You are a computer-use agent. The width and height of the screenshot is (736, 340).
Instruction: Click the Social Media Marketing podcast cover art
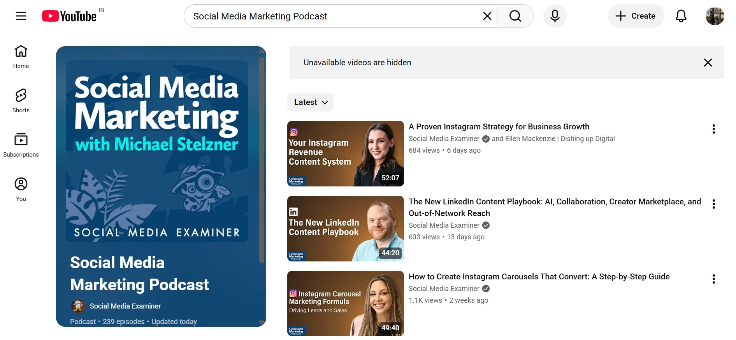pyautogui.click(x=157, y=151)
